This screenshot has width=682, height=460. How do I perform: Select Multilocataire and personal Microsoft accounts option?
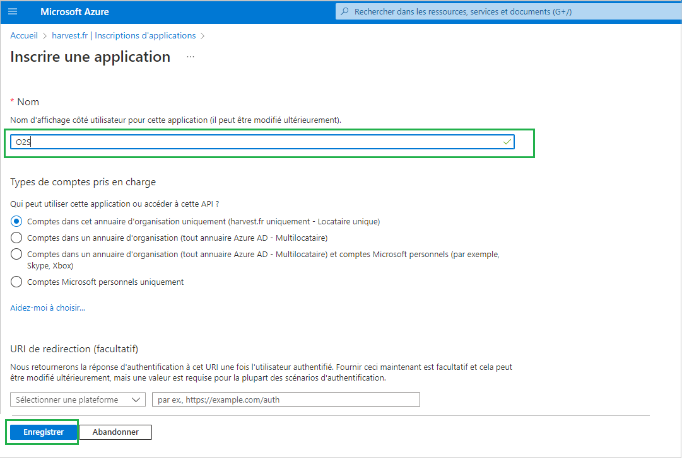[x=16, y=254]
